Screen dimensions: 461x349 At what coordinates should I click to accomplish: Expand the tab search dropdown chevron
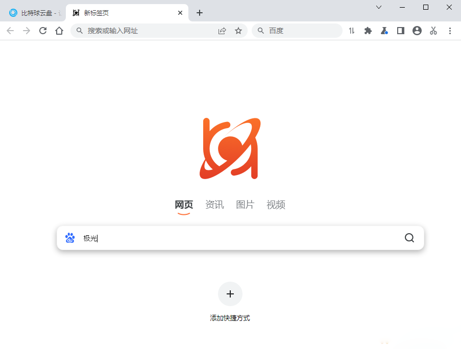(x=379, y=7)
